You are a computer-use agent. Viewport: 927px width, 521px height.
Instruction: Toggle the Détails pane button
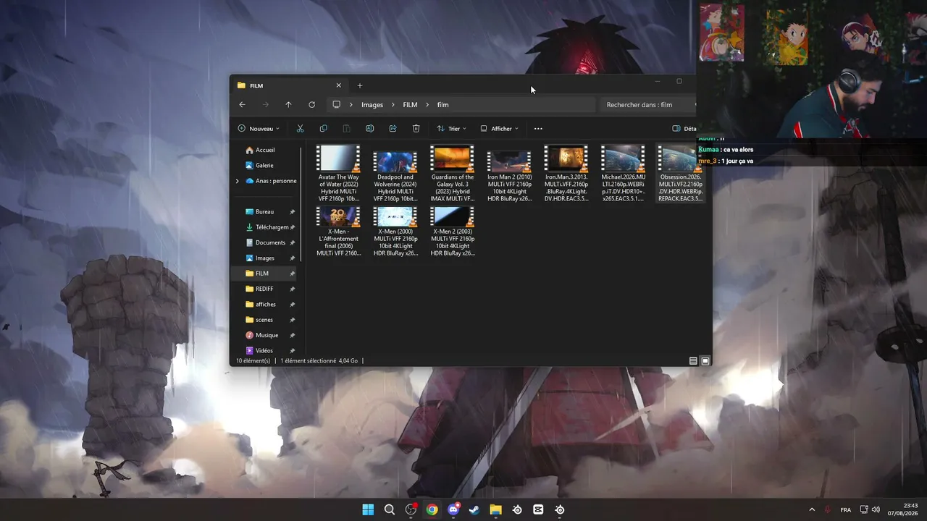tap(684, 129)
